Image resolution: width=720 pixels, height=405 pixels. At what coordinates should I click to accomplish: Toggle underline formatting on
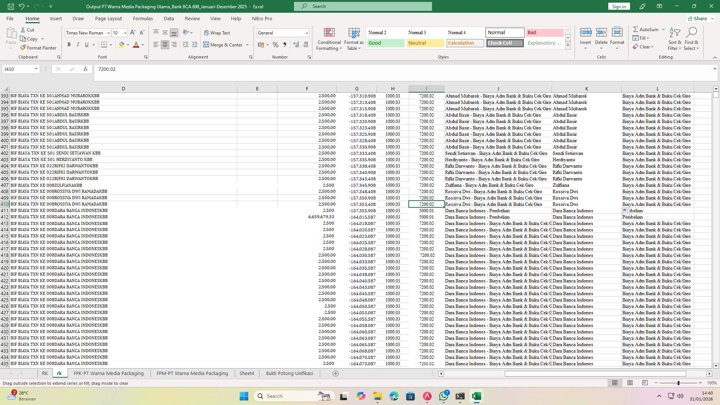pos(86,45)
